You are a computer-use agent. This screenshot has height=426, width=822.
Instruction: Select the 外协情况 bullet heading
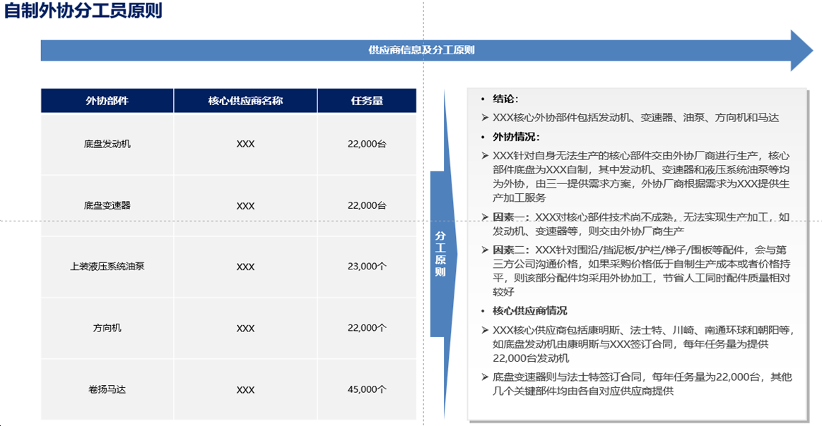point(516,137)
